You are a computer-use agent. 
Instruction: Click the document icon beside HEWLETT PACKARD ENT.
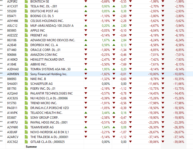point(26,59)
